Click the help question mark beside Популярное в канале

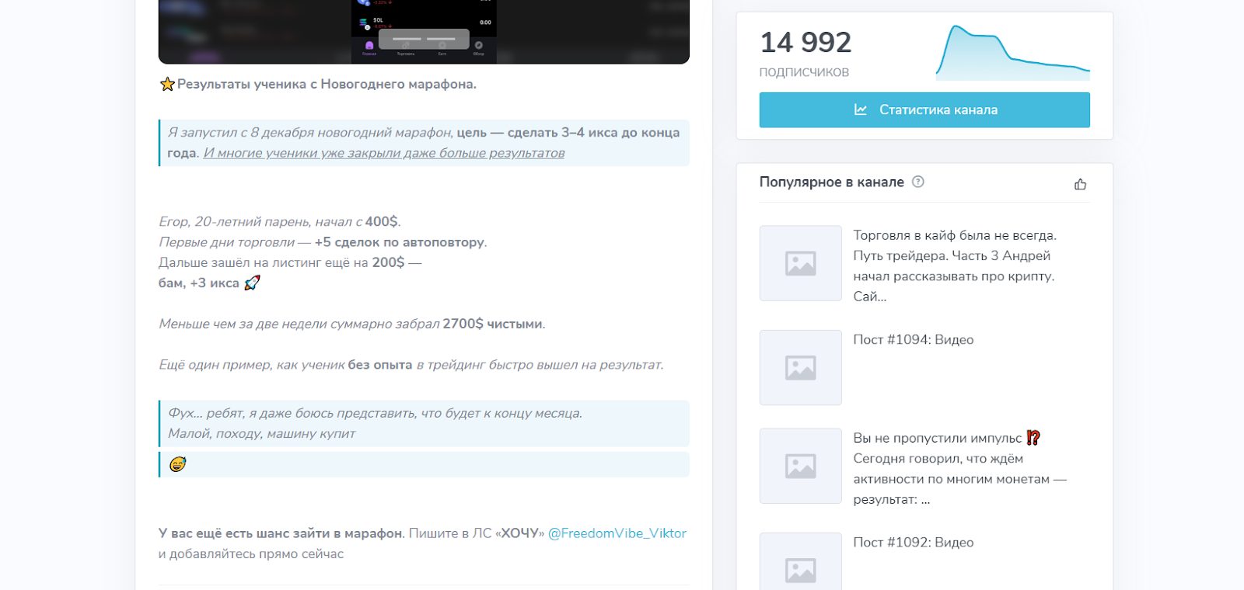tap(918, 182)
